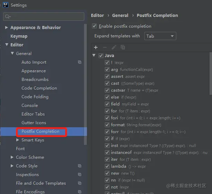Click the Editor breadcrumb link
The width and height of the screenshot is (212, 194).
(x=97, y=15)
